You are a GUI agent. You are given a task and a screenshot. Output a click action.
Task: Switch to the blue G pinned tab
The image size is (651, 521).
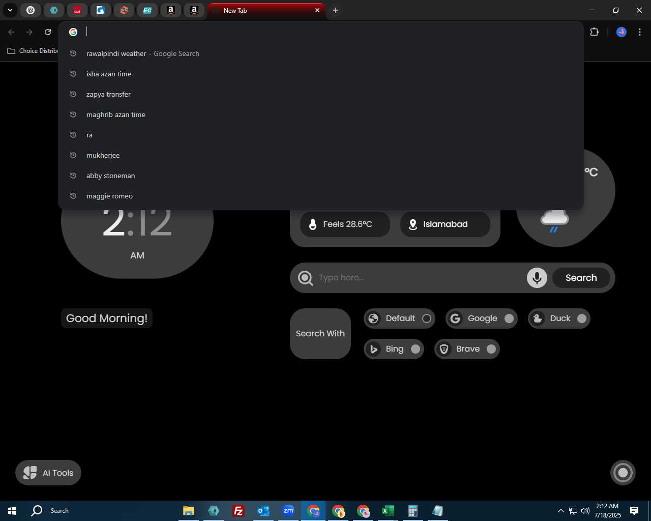(x=101, y=10)
